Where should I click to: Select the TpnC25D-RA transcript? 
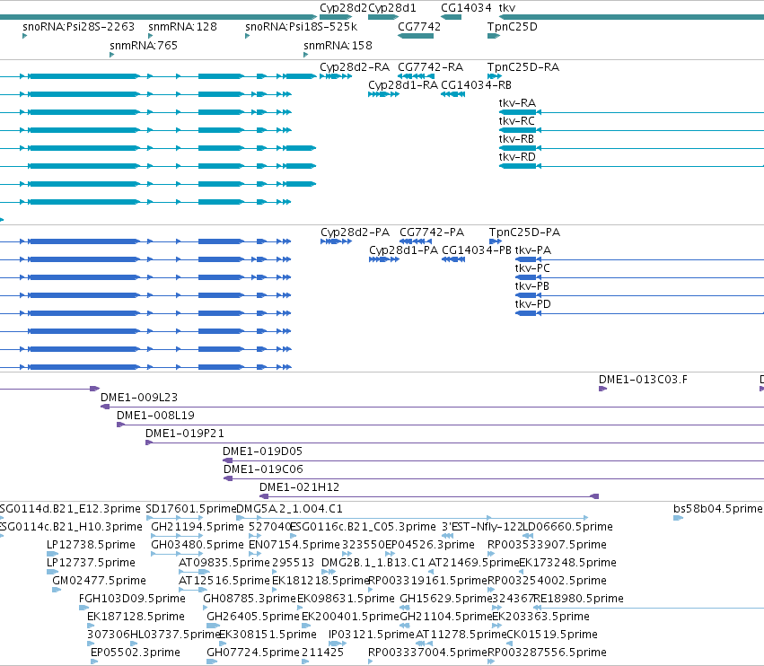pyautogui.click(x=495, y=76)
